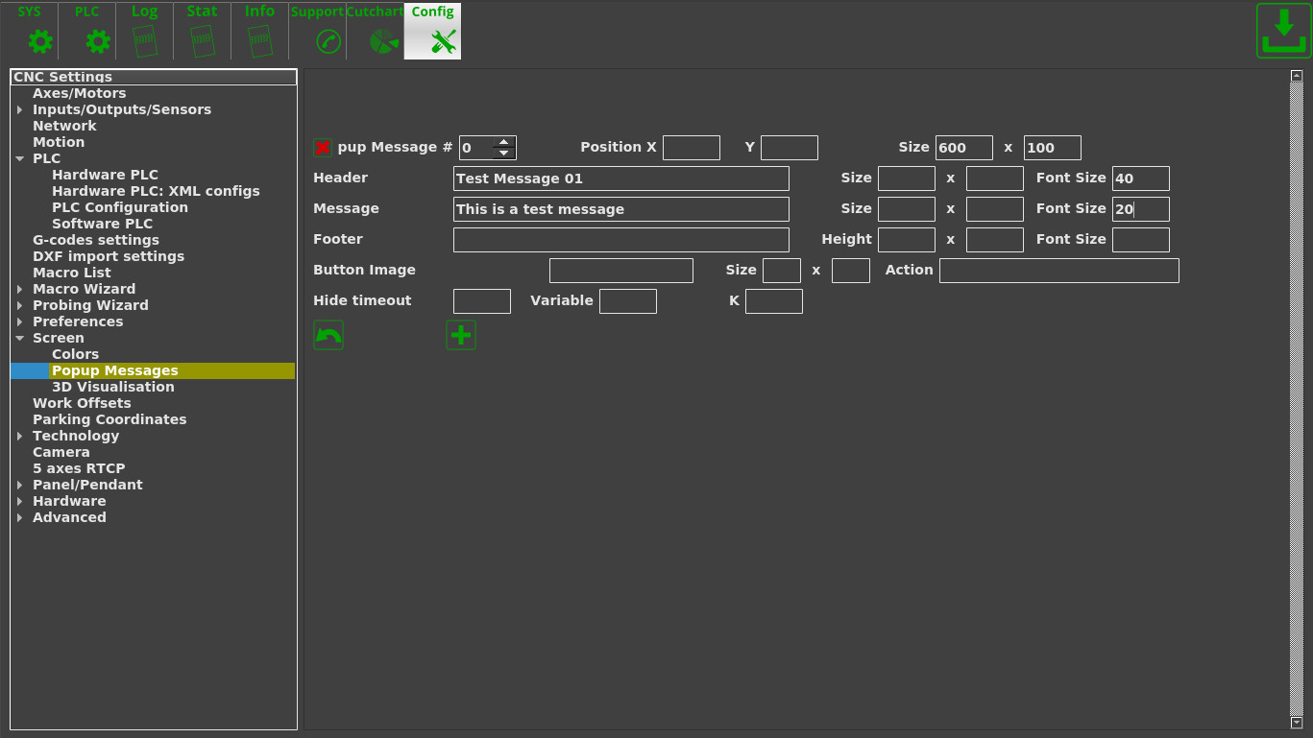Open the Support phone icon tab
1313x738 pixels.
(x=318, y=32)
